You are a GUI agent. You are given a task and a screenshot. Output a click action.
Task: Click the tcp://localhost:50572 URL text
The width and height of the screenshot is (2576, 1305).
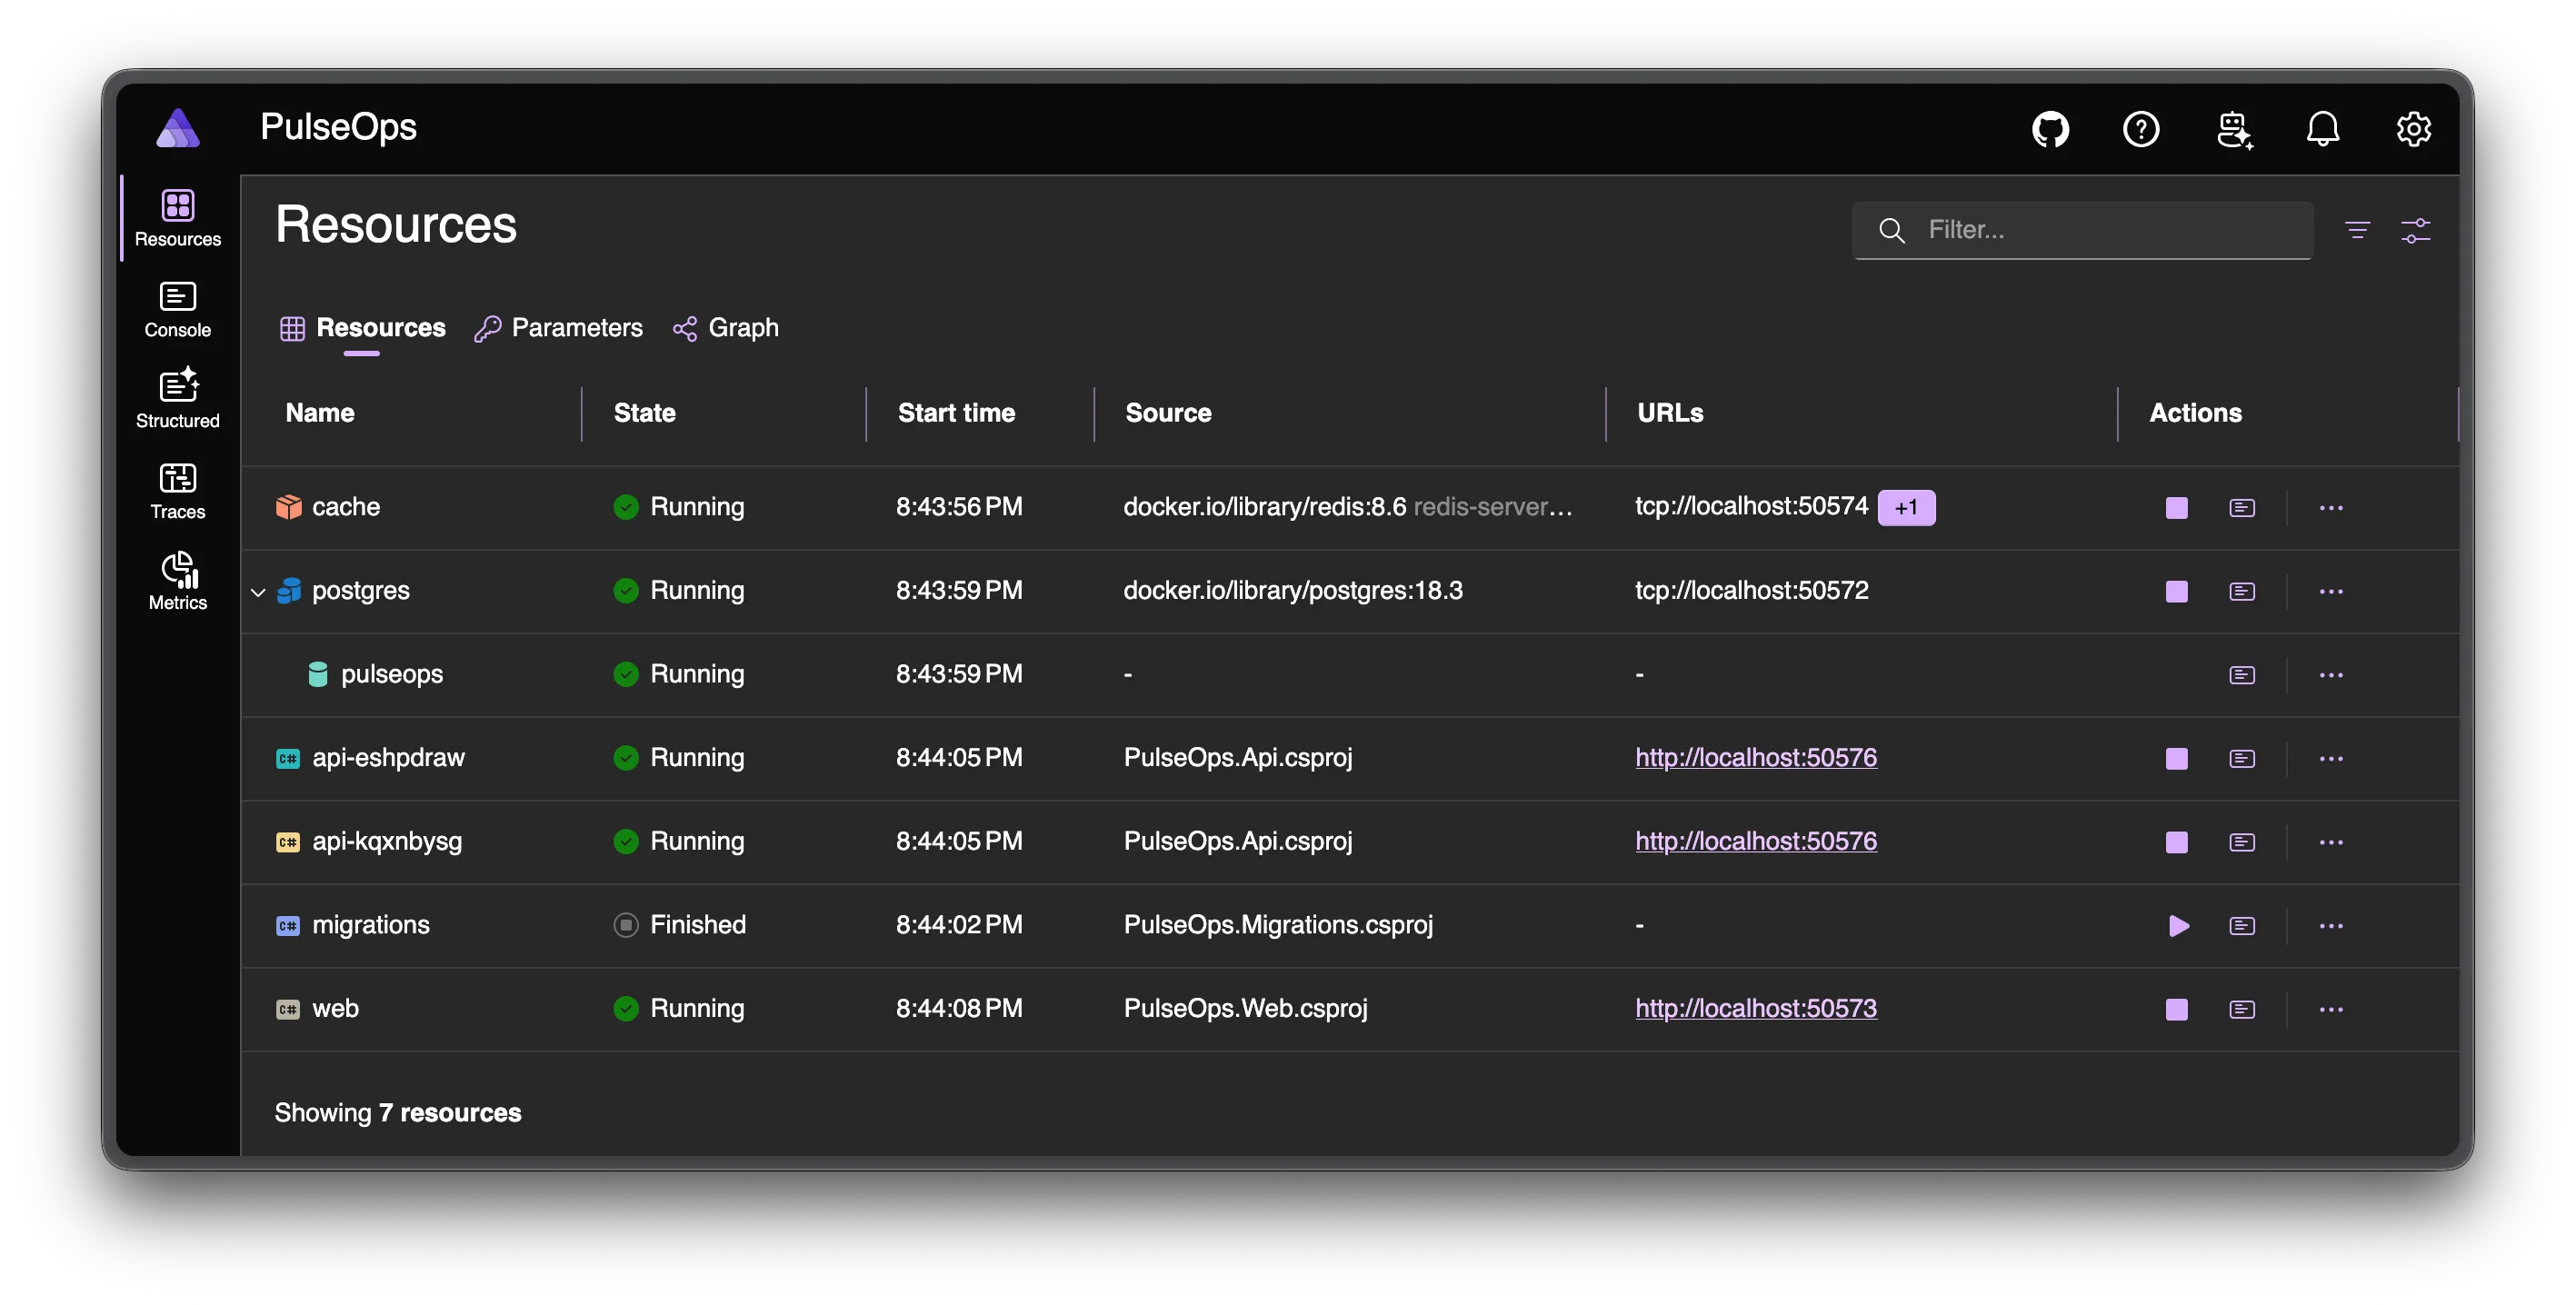(x=1752, y=591)
